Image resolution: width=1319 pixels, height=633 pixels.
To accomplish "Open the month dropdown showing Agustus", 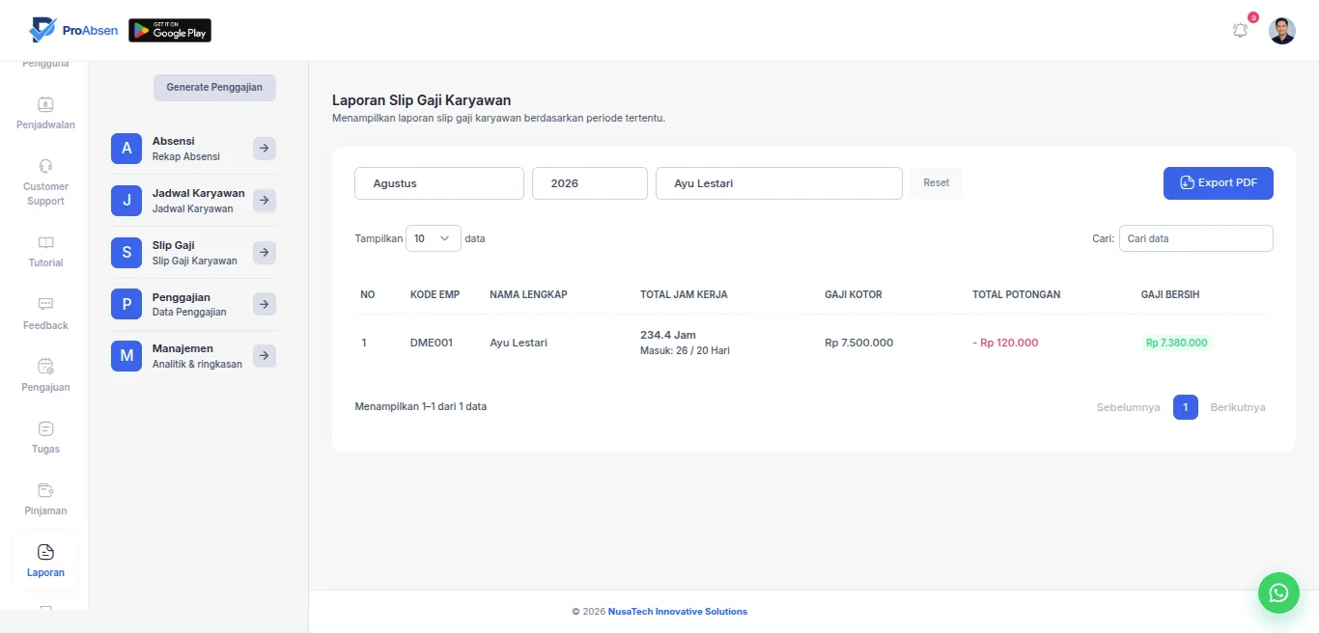I will click(439, 183).
